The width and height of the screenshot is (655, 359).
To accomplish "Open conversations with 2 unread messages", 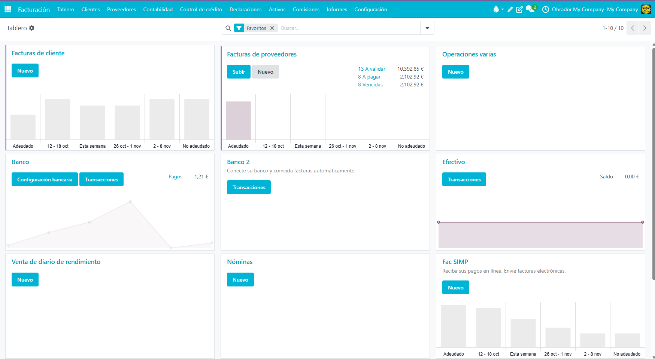I will [x=531, y=9].
